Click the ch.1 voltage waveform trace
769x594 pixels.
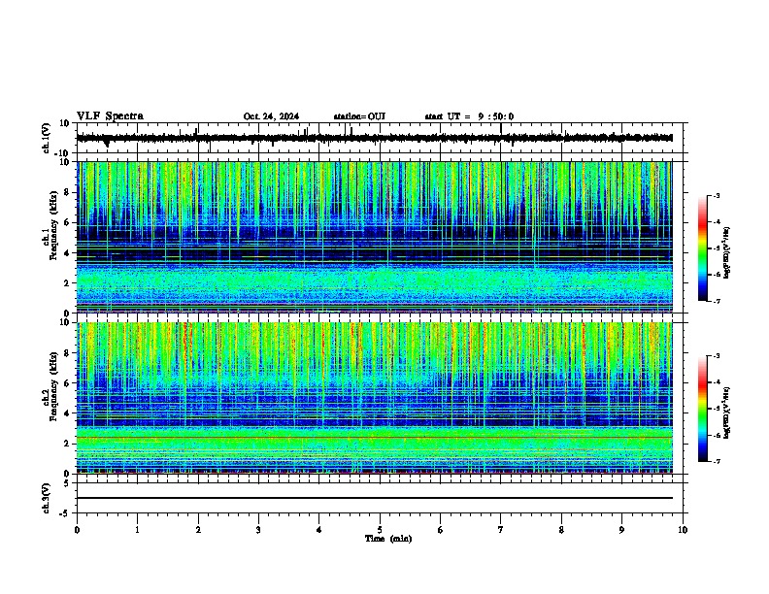pos(374,138)
